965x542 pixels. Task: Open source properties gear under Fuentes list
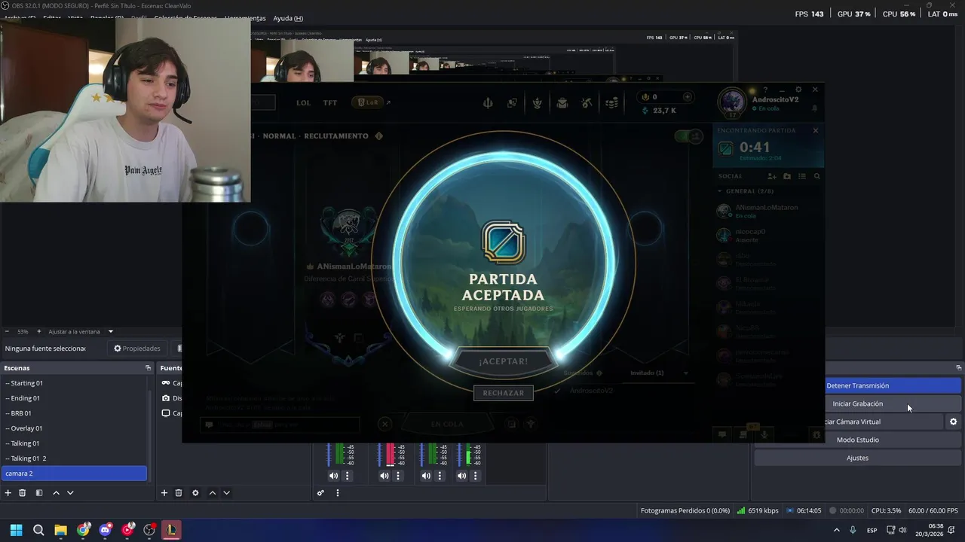tap(195, 493)
